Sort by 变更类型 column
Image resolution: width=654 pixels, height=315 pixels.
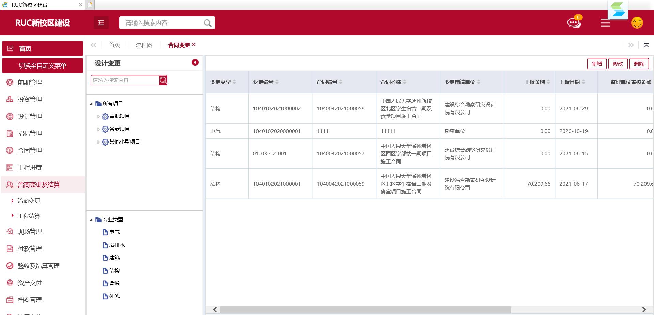click(234, 82)
